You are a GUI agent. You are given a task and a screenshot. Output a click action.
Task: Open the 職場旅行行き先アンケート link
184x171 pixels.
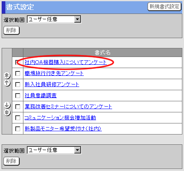(x=54, y=73)
